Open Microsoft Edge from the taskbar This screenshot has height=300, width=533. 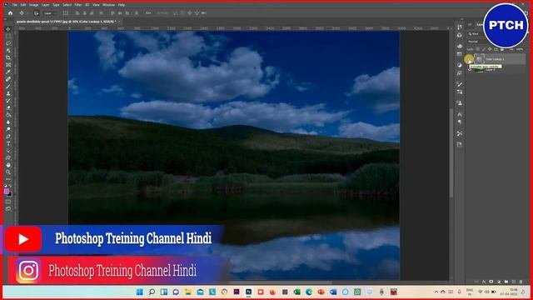point(309,292)
